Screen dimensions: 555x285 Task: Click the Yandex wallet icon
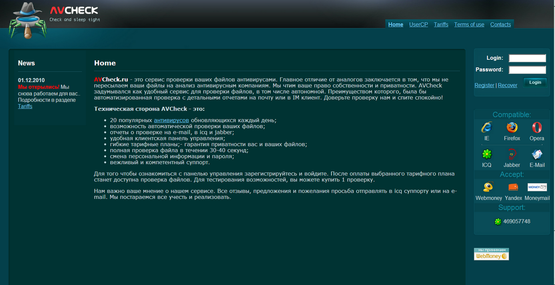pos(513,187)
